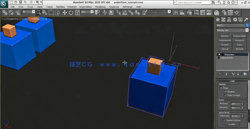The width and height of the screenshot is (250, 129).
Task: Click the Mirror tool icon
Action: click(175, 12)
